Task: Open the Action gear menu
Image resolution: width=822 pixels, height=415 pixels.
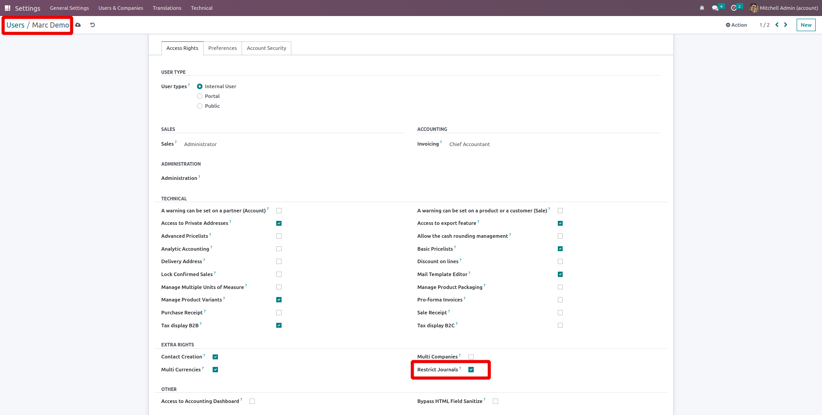Action: (736, 25)
